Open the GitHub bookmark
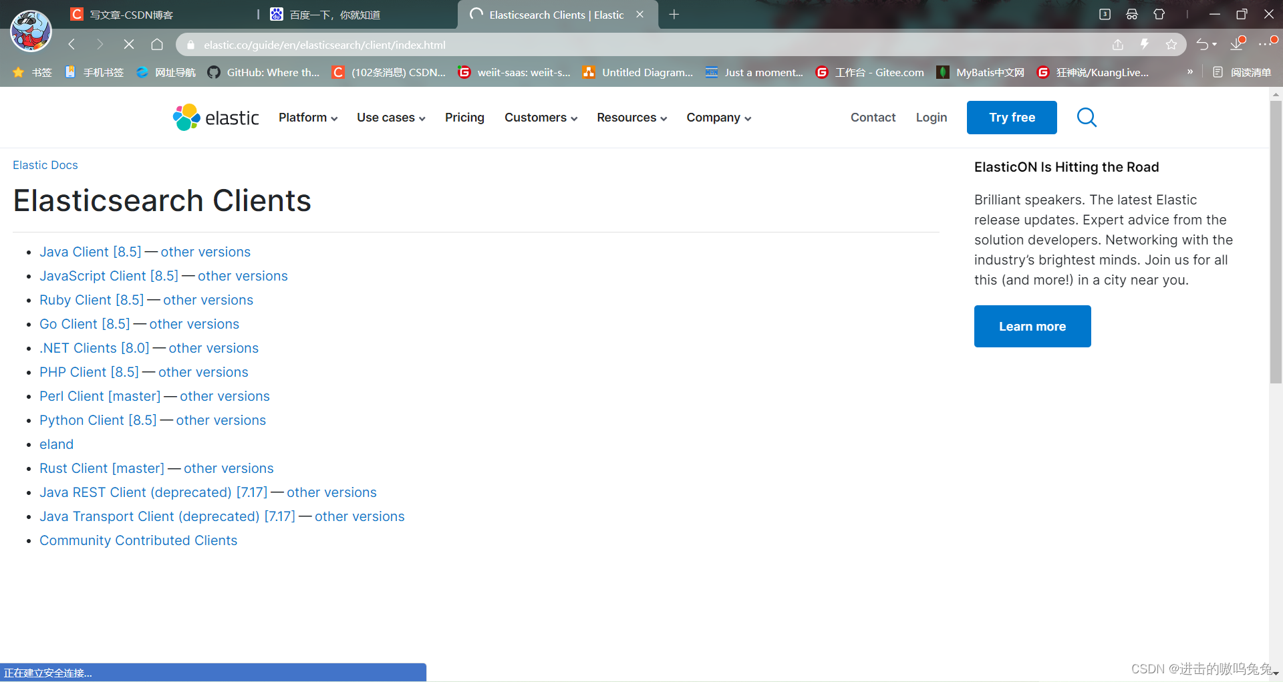Screen dimensions: 1283x682 264,72
